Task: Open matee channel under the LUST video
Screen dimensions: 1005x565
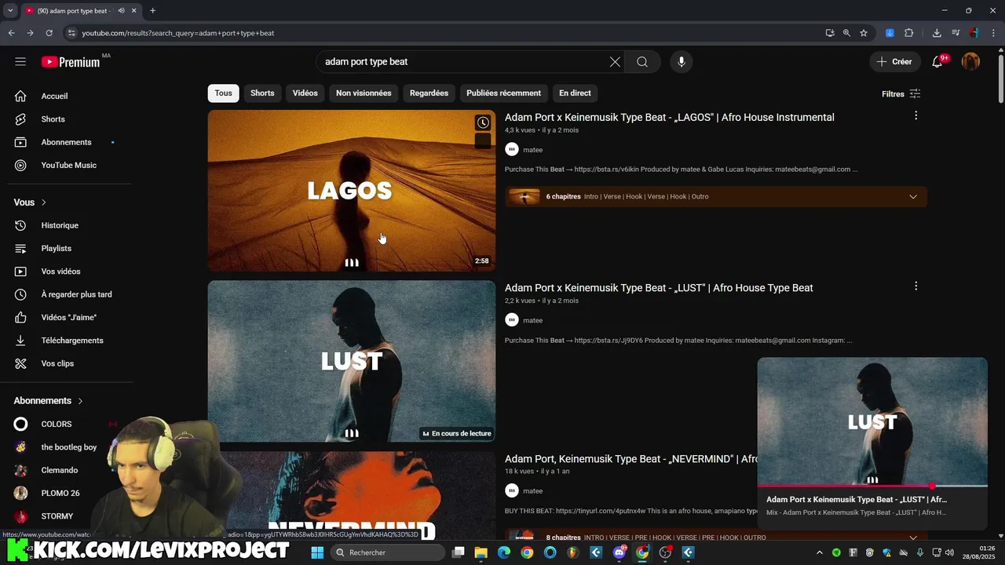Action: pyautogui.click(x=532, y=320)
